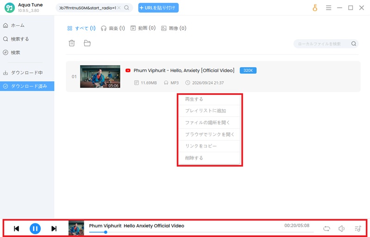Viewport: 370px width, 237px height.
Task: Click the YouTube source icon of the track
Action: [x=128, y=71]
